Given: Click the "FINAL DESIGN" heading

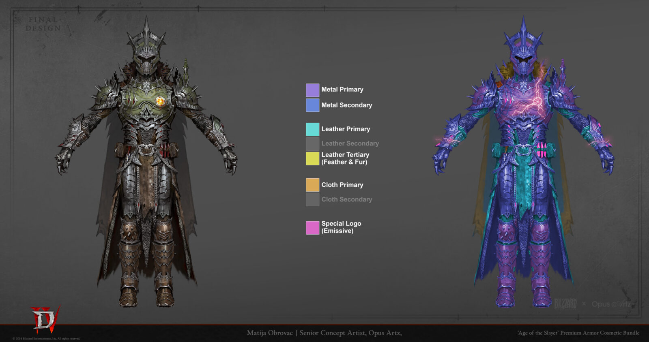Looking at the screenshot, I should click(x=43, y=24).
